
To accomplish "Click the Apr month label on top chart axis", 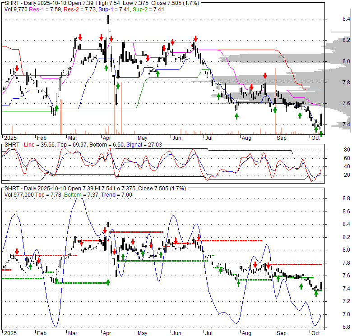I will coord(107,138).
